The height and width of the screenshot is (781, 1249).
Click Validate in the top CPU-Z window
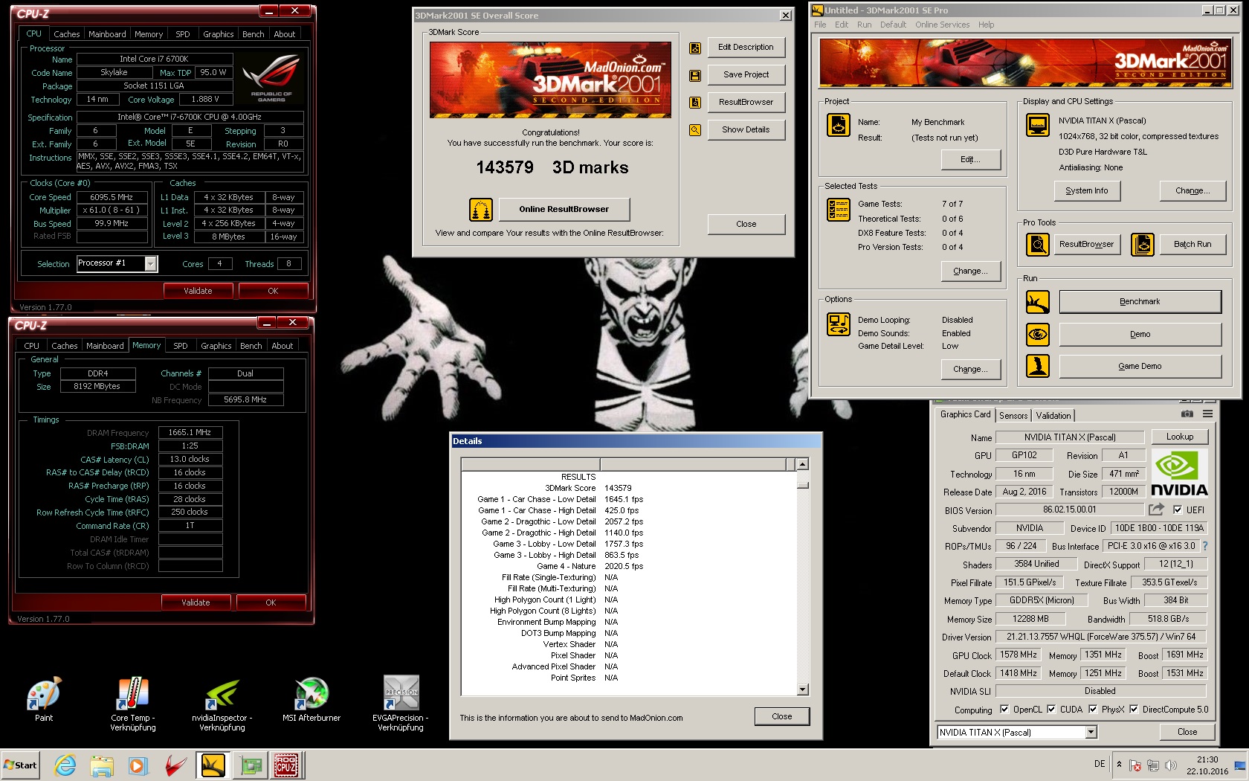click(x=198, y=291)
